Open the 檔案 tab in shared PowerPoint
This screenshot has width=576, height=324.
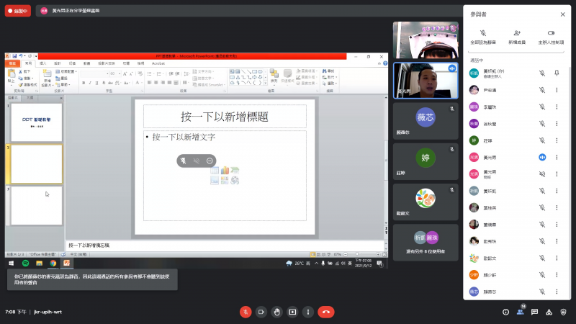click(12, 63)
